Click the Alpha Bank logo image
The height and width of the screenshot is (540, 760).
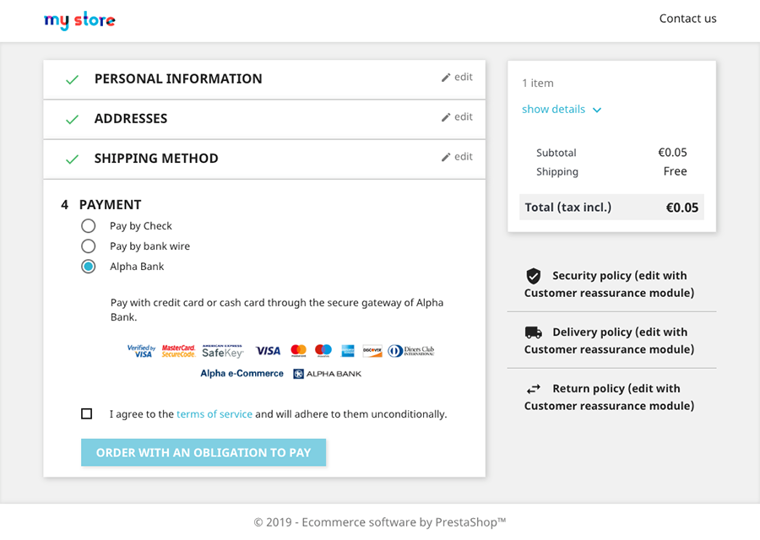pos(327,374)
